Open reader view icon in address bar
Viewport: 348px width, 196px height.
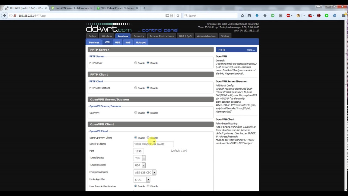click(x=167, y=16)
